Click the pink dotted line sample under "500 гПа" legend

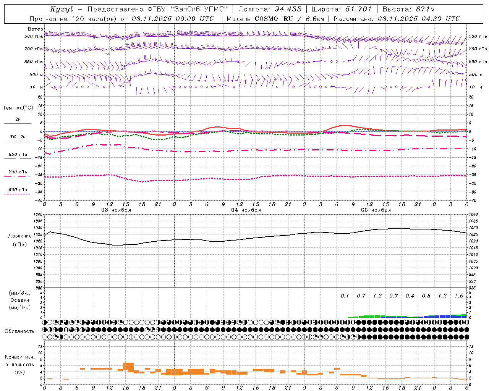click(x=17, y=194)
